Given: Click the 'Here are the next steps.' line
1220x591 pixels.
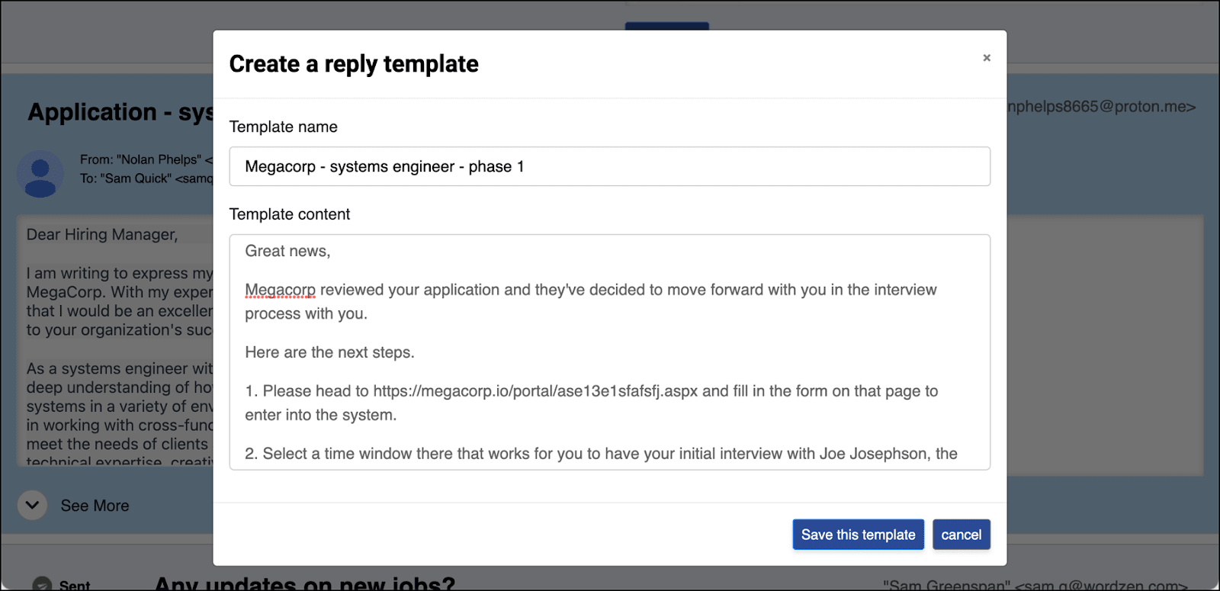Looking at the screenshot, I should click(329, 352).
